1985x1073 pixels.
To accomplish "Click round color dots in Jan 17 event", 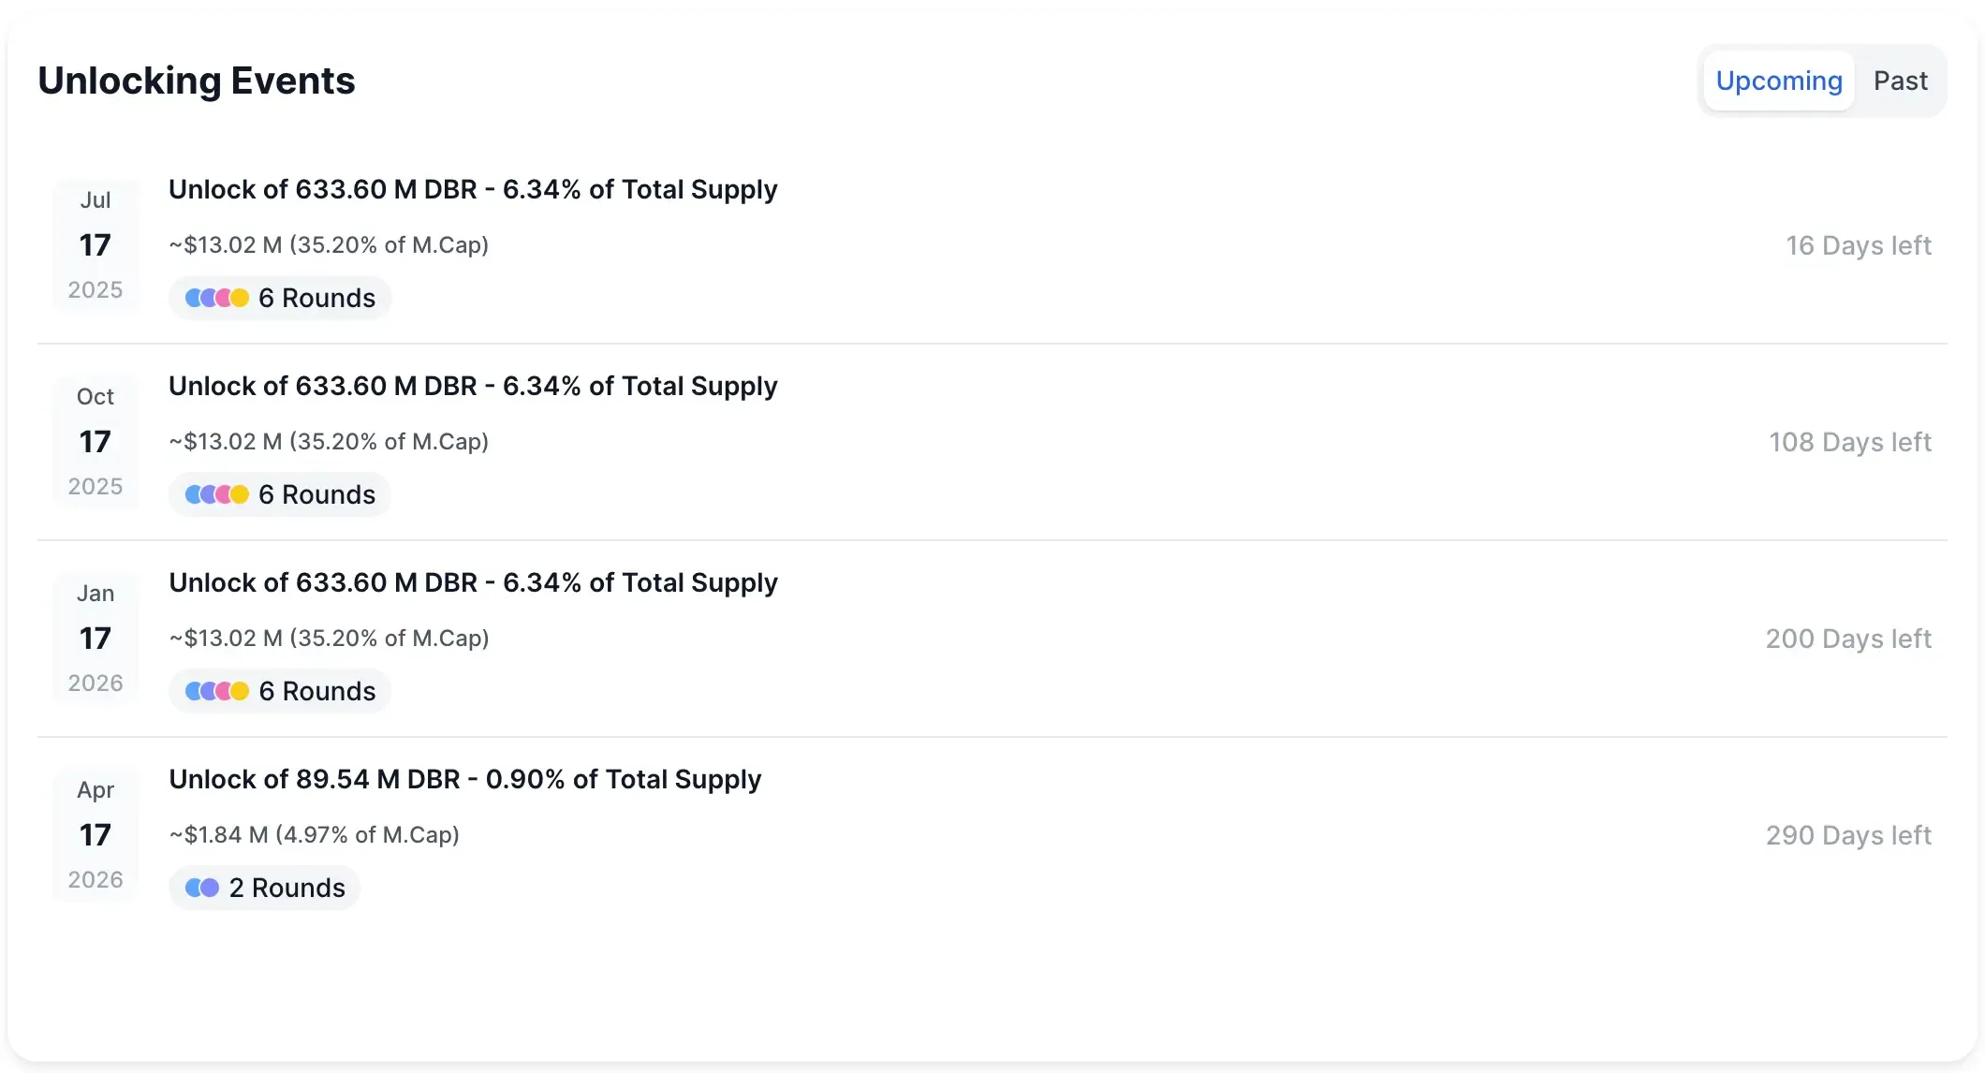I will click(217, 691).
